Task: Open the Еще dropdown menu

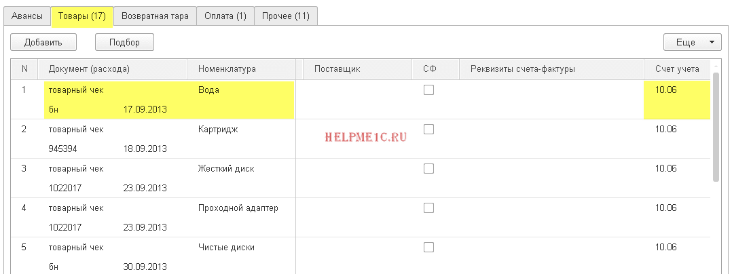Action: coord(691,42)
